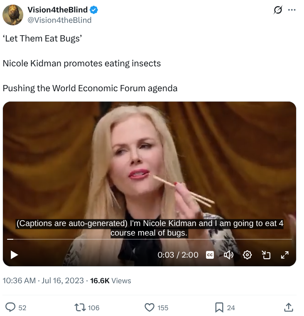Pop out the video to the miniplayer
This screenshot has width=304, height=316.
266,255
